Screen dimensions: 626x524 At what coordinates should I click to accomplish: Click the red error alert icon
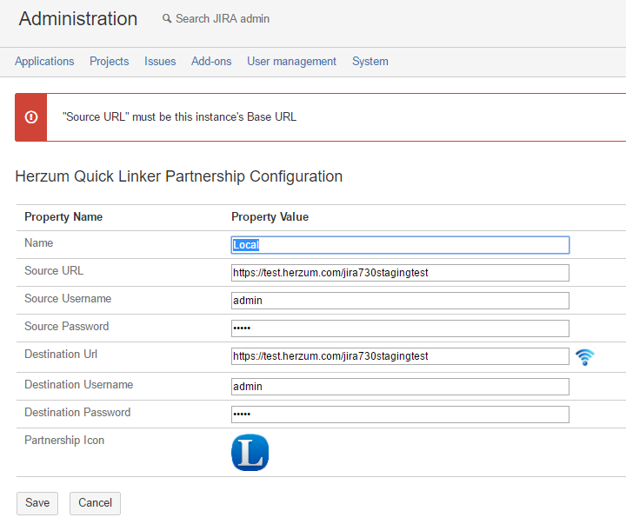pyautogui.click(x=31, y=117)
